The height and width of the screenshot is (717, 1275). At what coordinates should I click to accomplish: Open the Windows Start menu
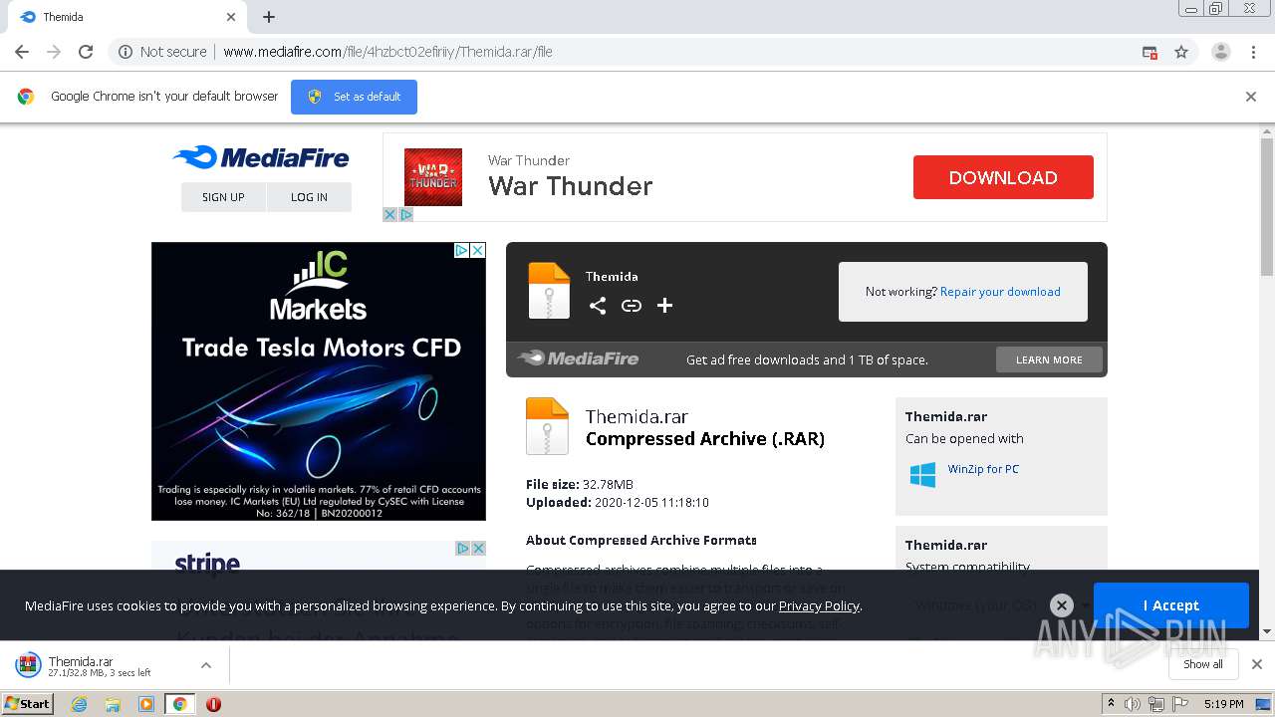click(x=28, y=703)
